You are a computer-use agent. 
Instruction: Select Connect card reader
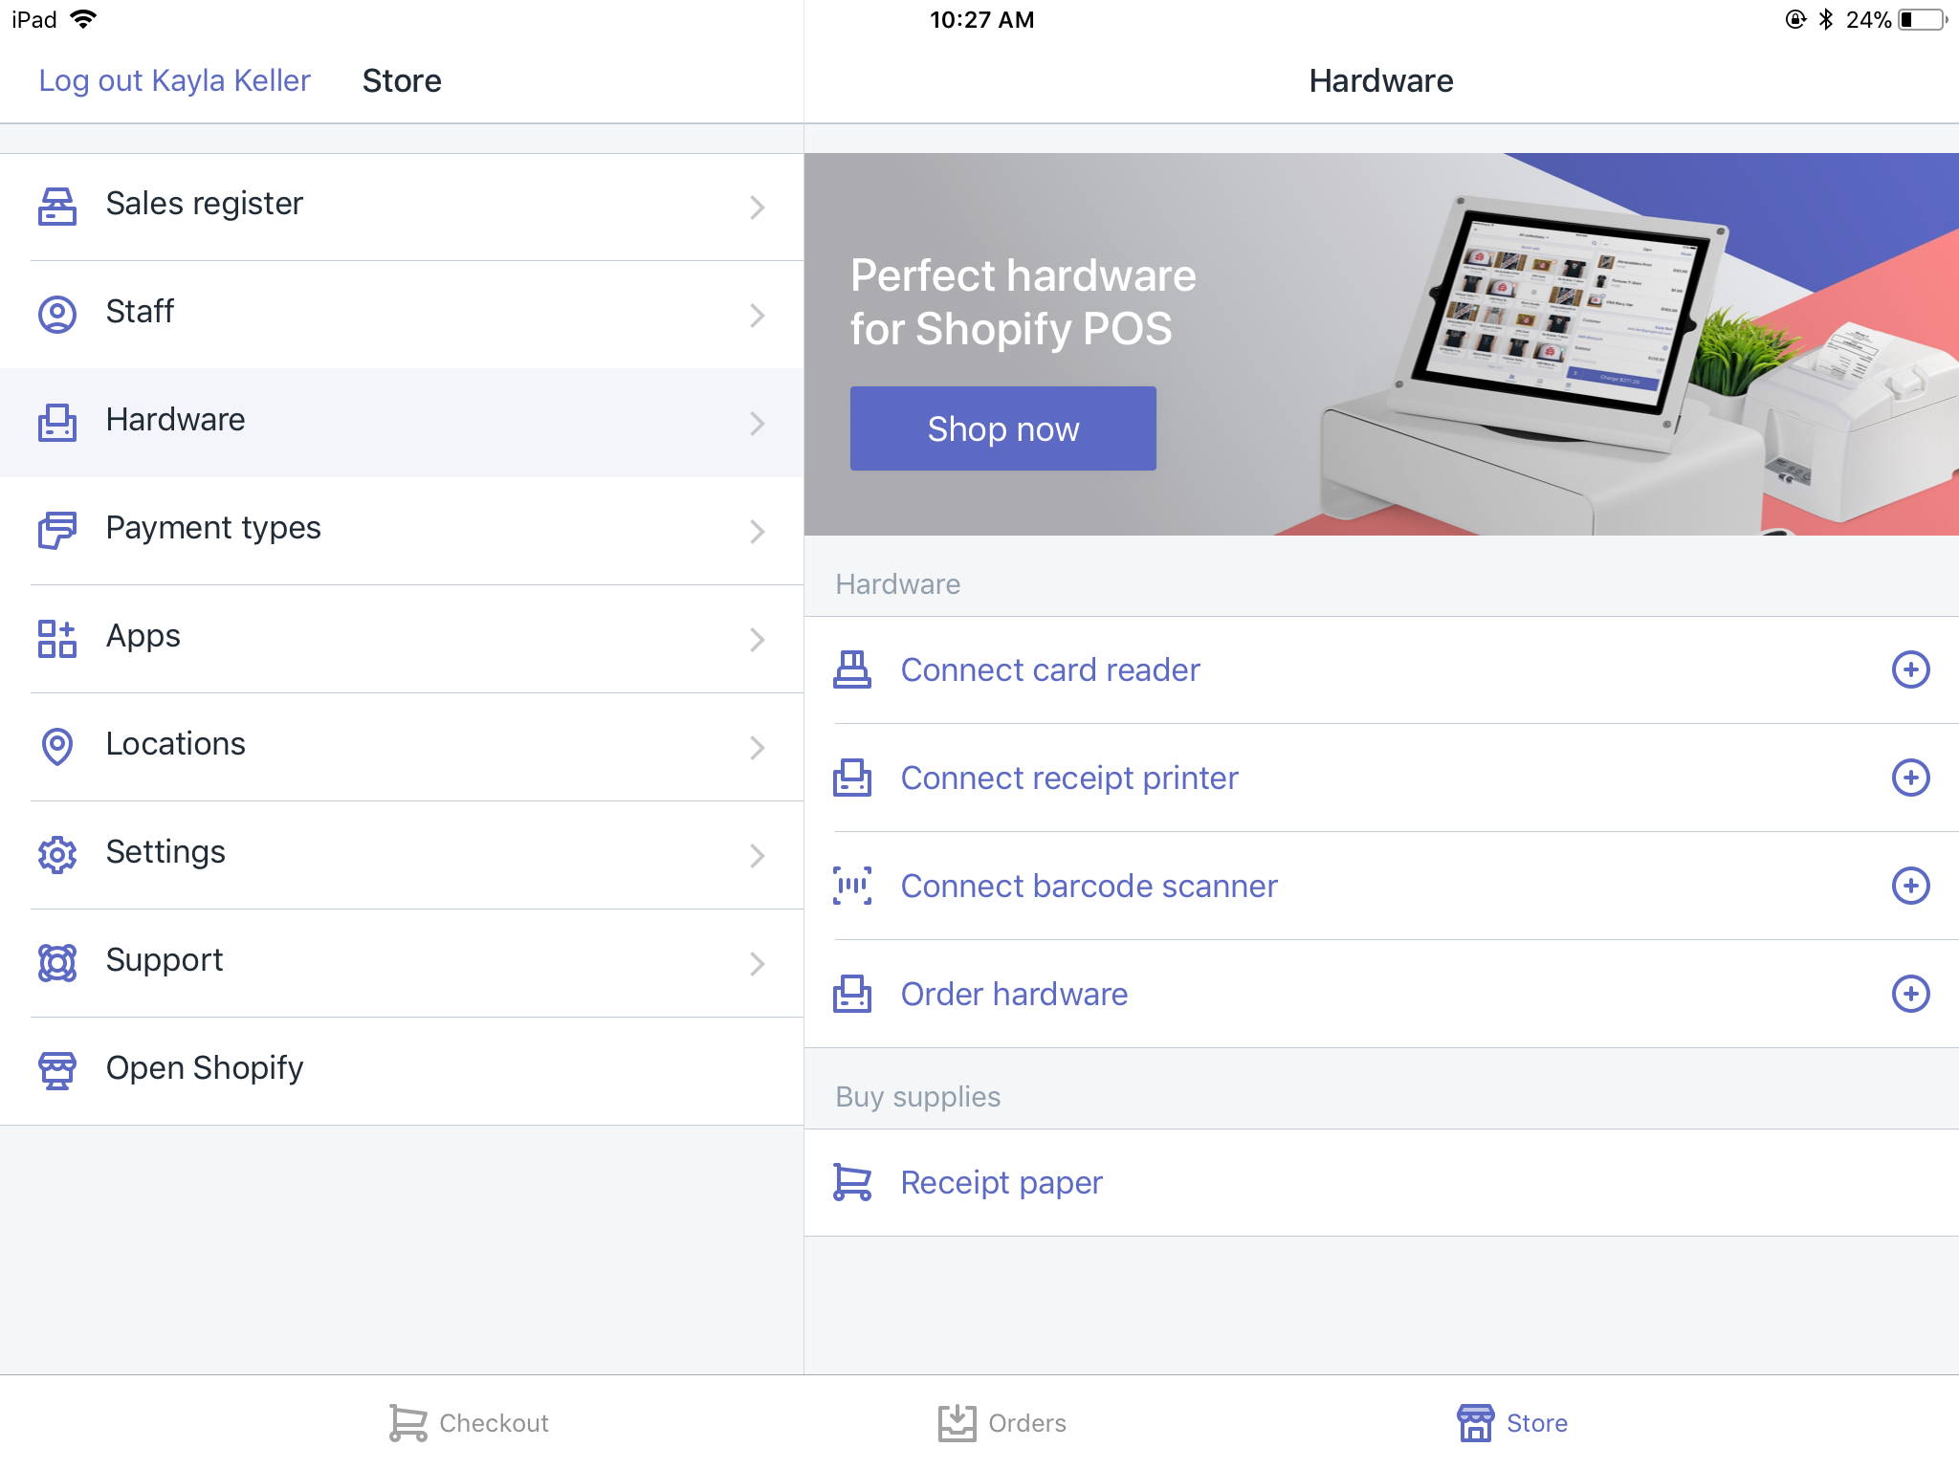(1381, 669)
